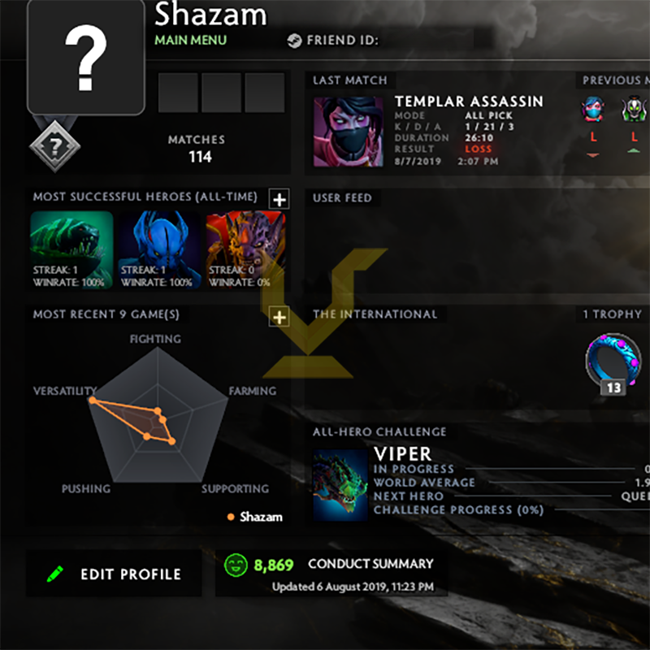Viewport: 650px width, 650px height.
Task: Select the first empty featured hero slot
Action: (178, 93)
